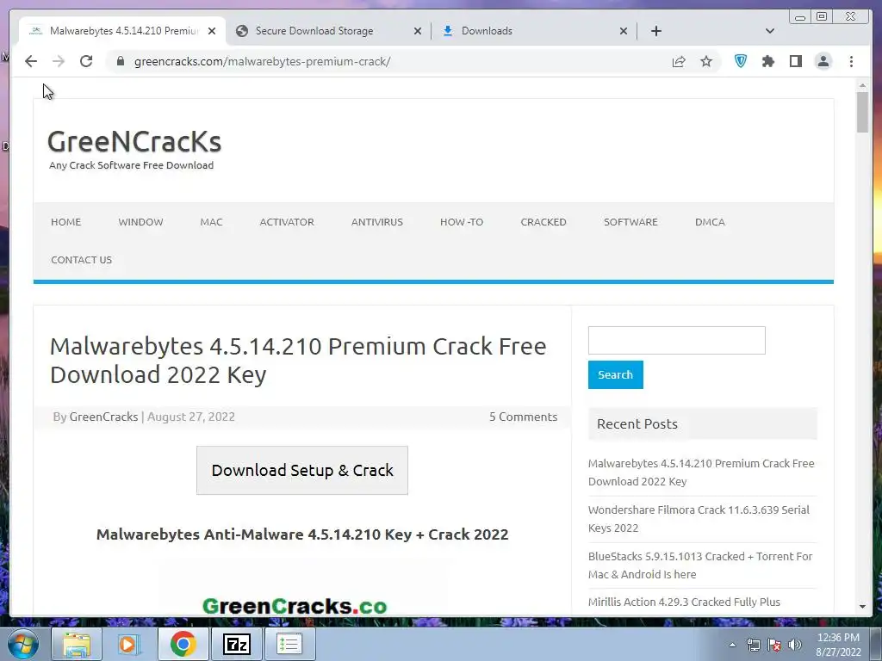This screenshot has width=882, height=661.
Task: Click the blue Search button
Action: pyautogui.click(x=615, y=375)
